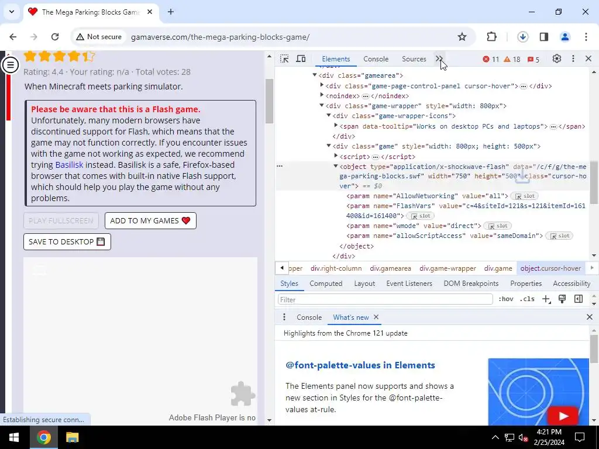Open the more DevTools tabs chevron
599x449 pixels.
click(x=439, y=59)
